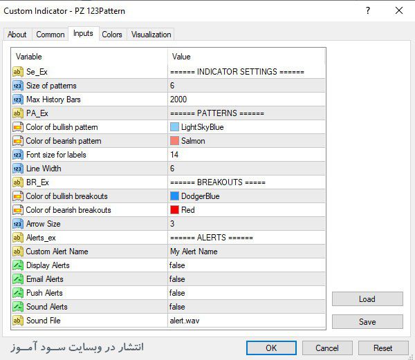Image resolution: width=415 pixels, height=360 pixels.
Task: Load saved input settings
Action: [367, 299]
